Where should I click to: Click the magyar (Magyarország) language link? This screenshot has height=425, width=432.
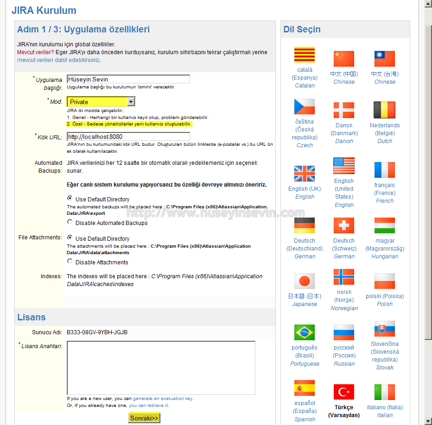[385, 245]
